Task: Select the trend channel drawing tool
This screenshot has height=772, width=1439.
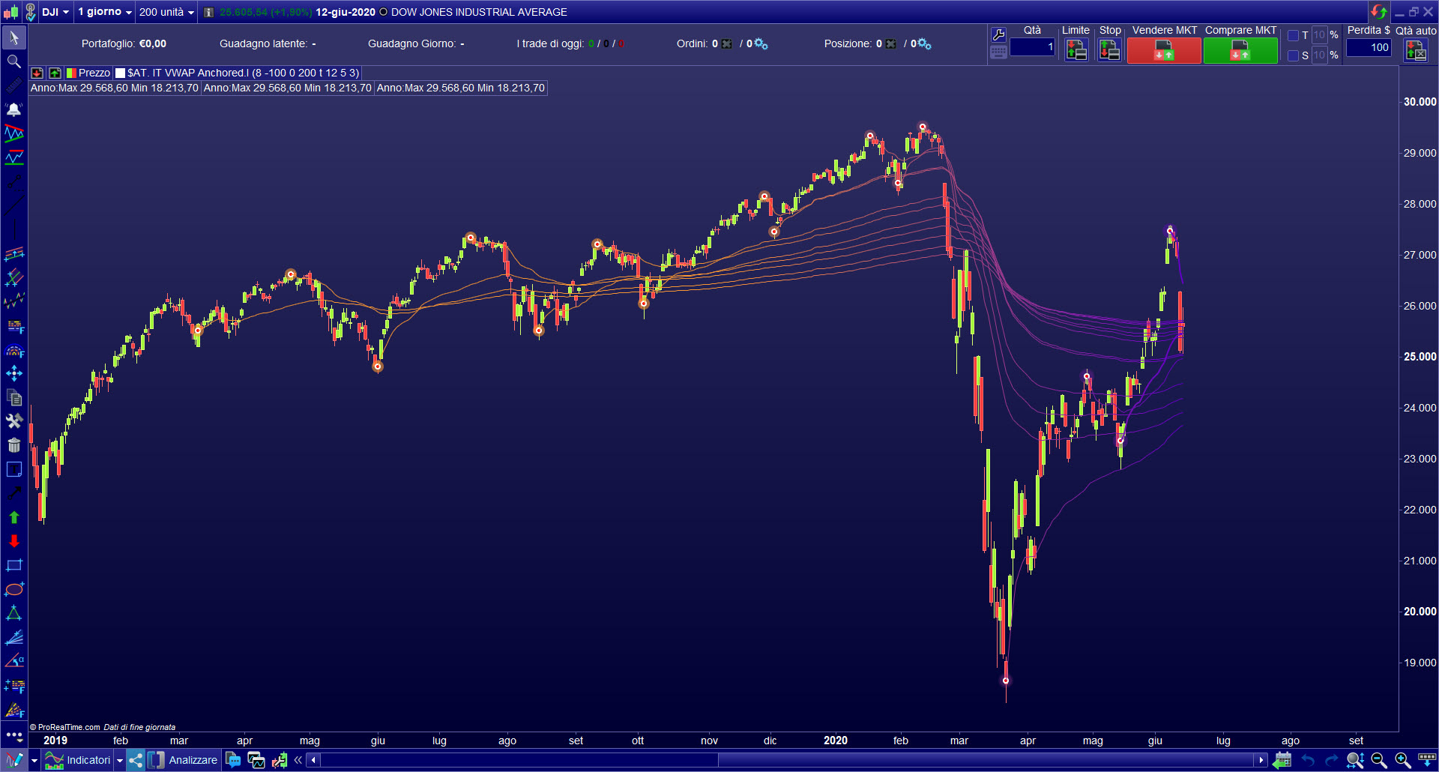Action: point(14,133)
